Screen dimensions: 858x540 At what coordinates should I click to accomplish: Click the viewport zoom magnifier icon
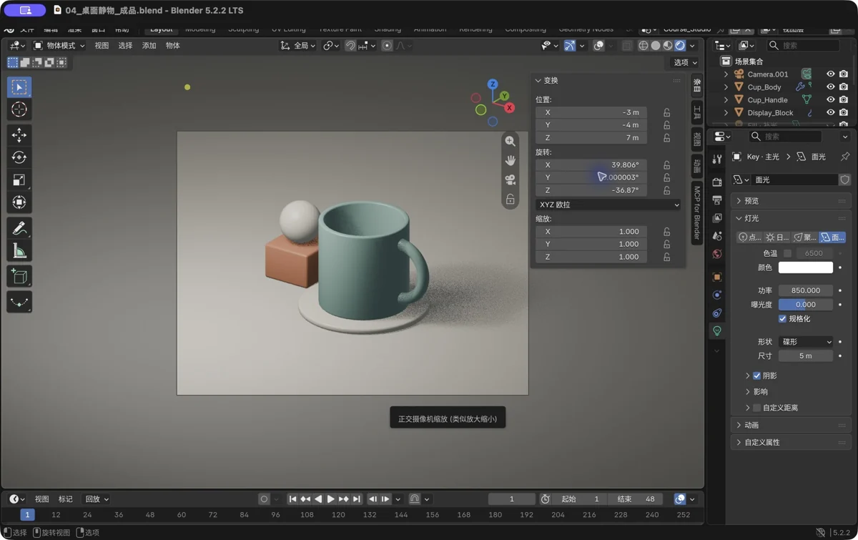click(511, 141)
